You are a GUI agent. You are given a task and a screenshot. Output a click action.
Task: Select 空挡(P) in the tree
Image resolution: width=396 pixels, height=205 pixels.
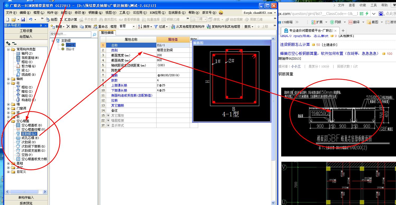(x=24, y=155)
